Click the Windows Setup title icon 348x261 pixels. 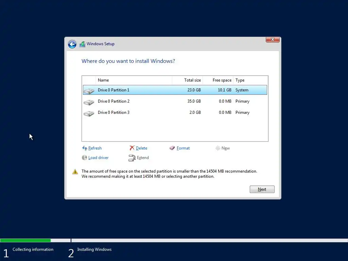(x=82, y=44)
